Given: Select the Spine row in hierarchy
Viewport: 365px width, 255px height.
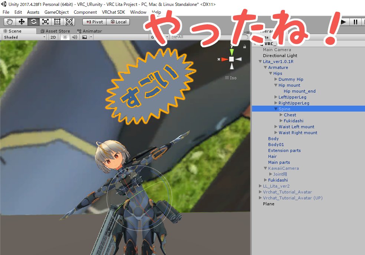Looking at the screenshot, I should [309, 109].
